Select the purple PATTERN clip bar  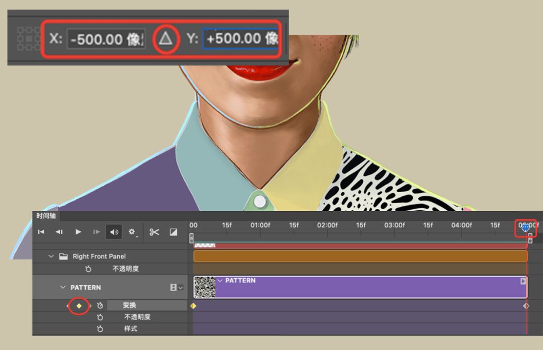(360, 287)
